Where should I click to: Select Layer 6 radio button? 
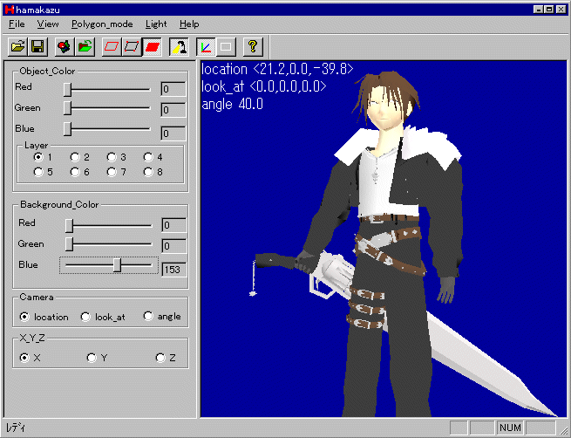tap(75, 172)
